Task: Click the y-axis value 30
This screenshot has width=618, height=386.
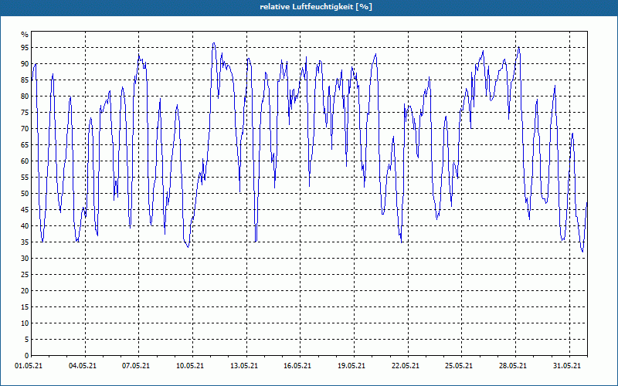Action: click(25, 259)
